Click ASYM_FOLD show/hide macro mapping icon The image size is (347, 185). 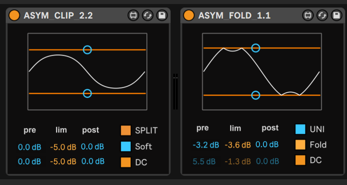pyautogui.click(x=308, y=15)
